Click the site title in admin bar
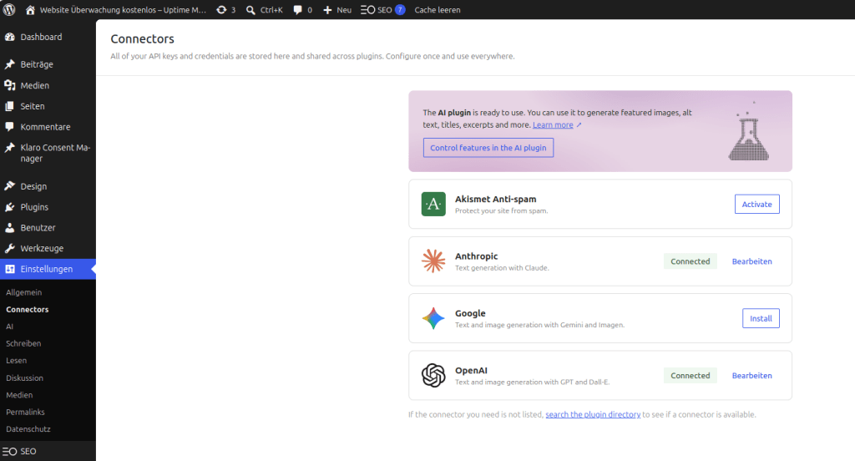Screen dimensions: 855x461 123,10
